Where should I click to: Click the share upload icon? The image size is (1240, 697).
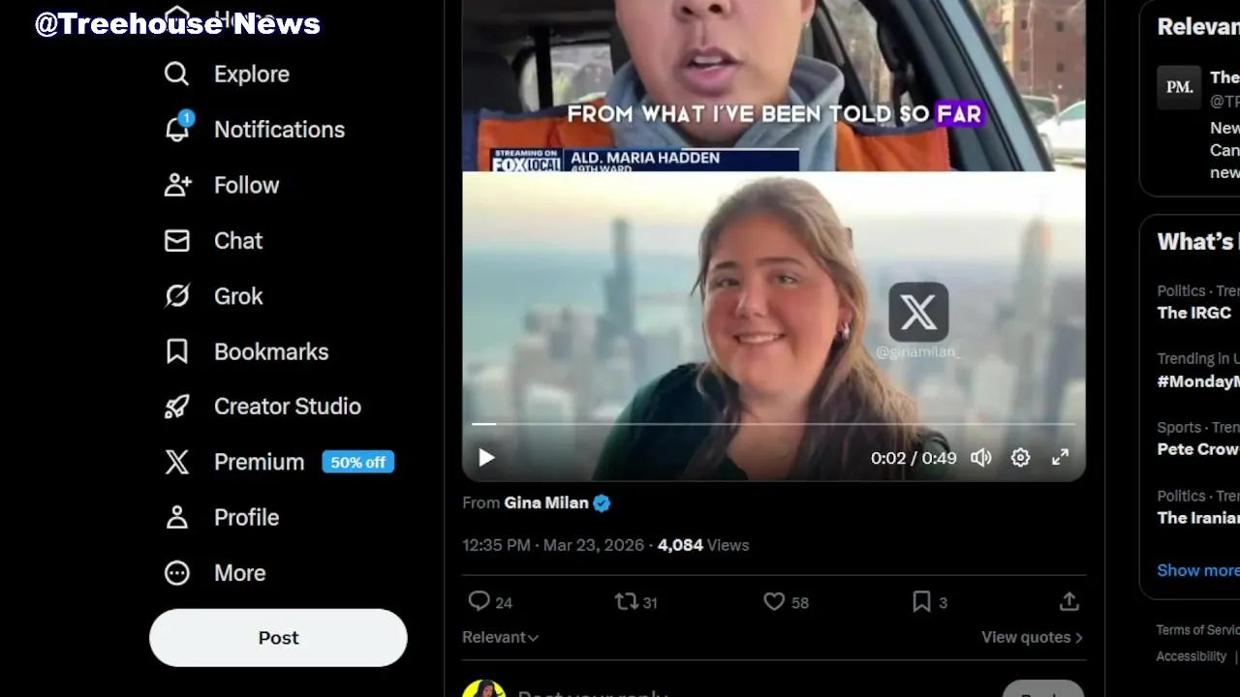point(1069,602)
